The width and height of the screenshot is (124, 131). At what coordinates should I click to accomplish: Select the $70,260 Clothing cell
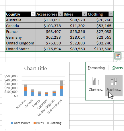click(100, 20)
